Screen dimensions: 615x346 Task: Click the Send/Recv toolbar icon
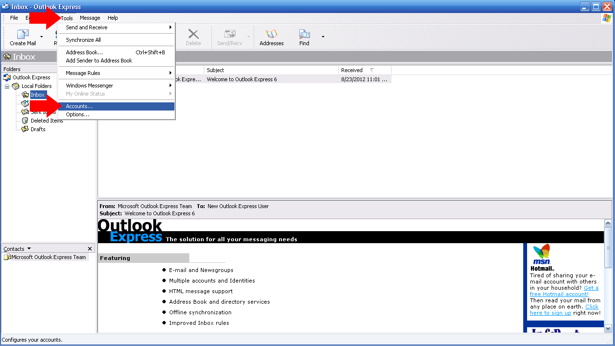point(230,34)
